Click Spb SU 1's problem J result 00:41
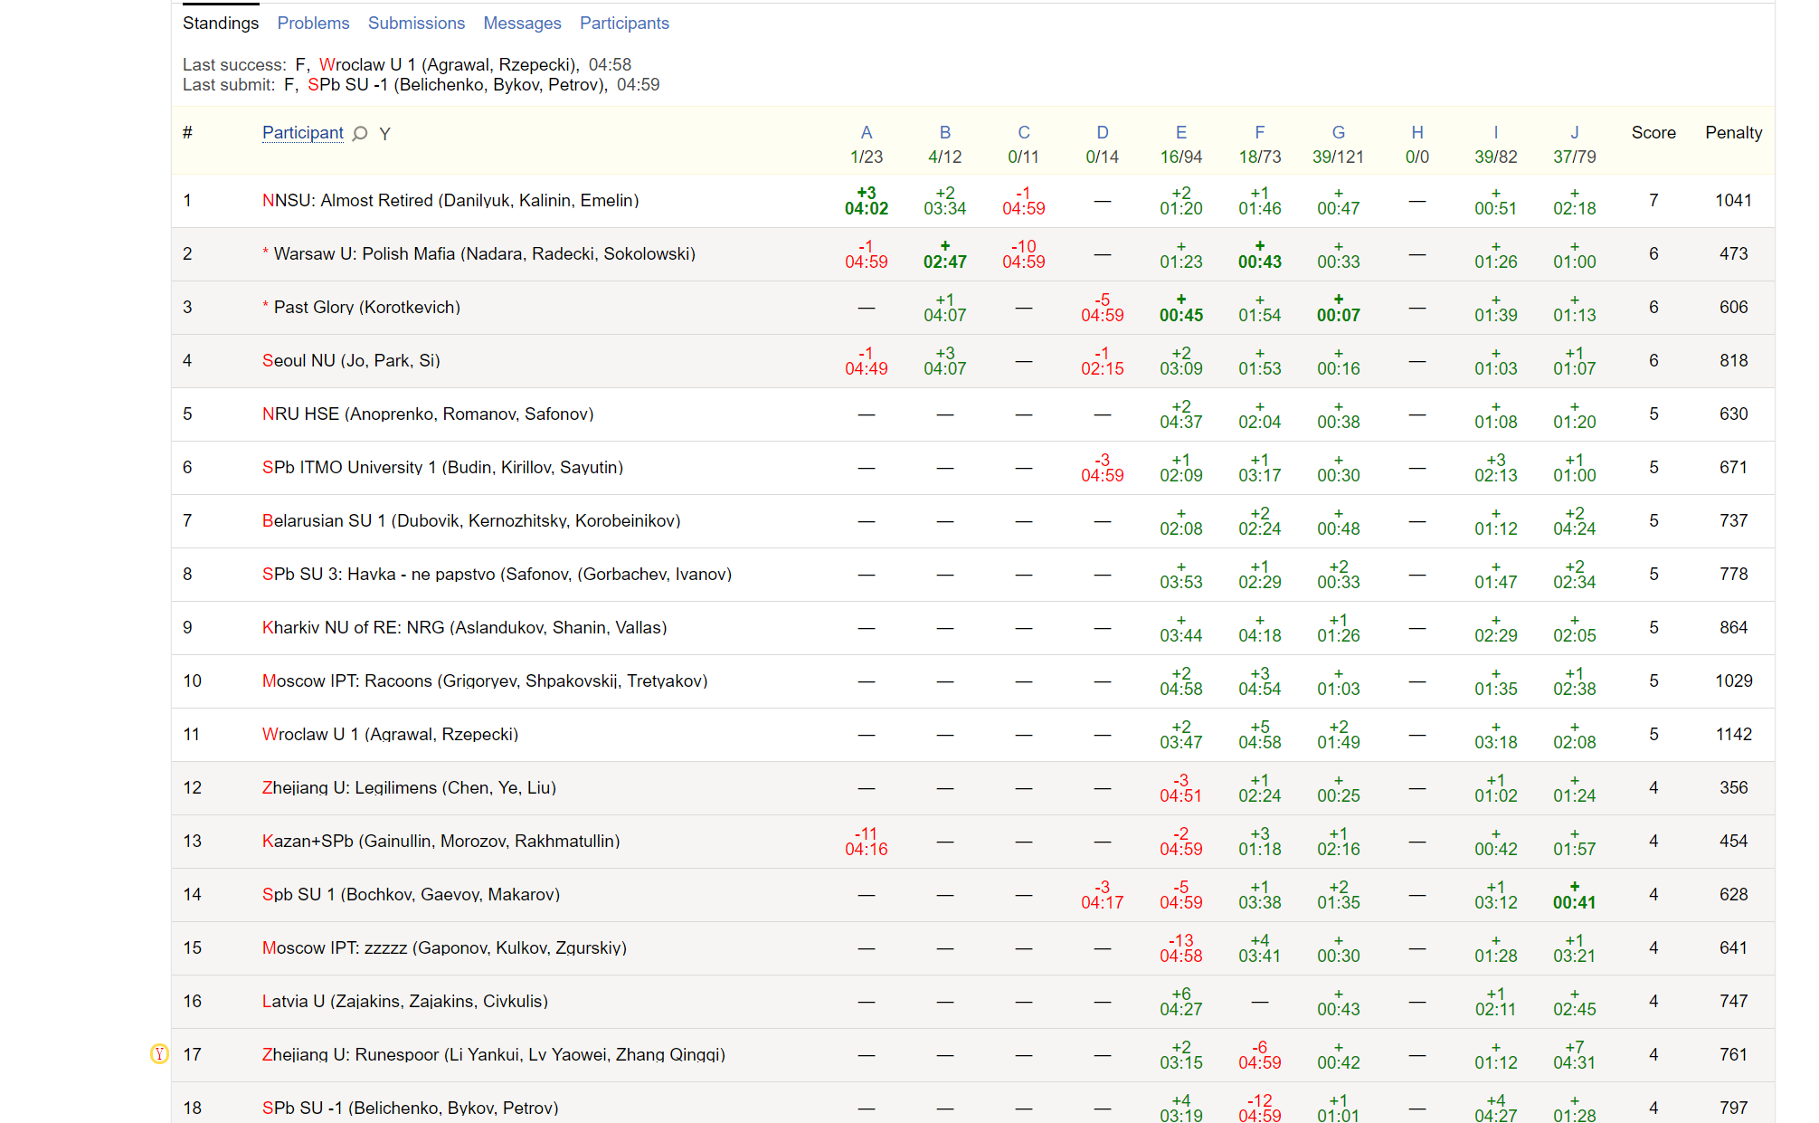Image resolution: width=1819 pixels, height=1123 pixels. click(1574, 895)
